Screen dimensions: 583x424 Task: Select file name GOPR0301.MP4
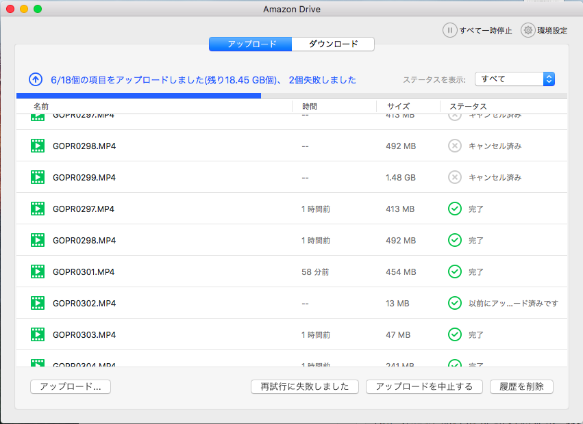[84, 271]
